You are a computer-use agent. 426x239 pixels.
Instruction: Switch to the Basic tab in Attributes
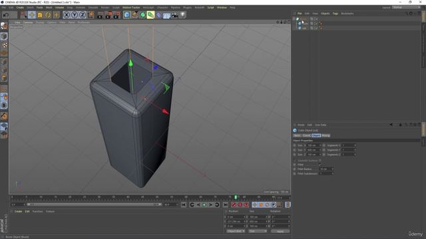[x=297, y=135]
